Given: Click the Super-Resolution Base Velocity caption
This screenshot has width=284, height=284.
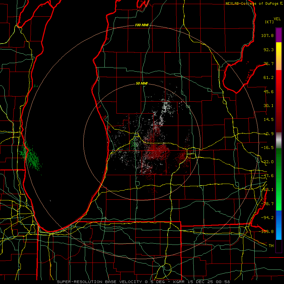Looking at the screenshot, I should tap(144, 282).
